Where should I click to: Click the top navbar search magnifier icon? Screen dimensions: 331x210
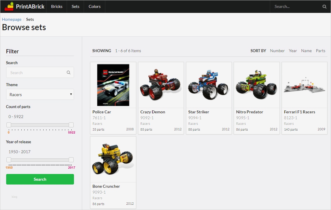pos(325,6)
